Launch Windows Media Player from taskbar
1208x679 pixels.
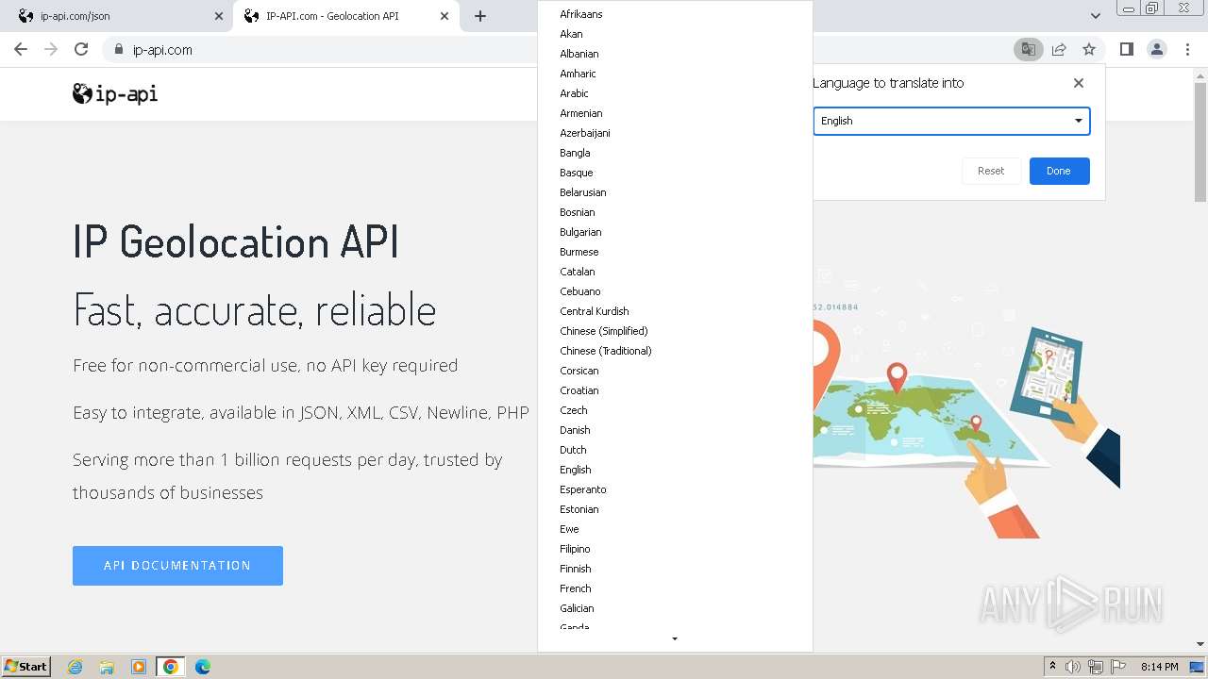[139, 667]
